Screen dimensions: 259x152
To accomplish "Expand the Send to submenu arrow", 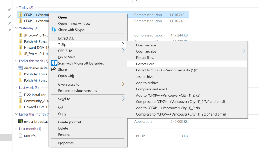I will pyautogui.click(x=123, y=99).
